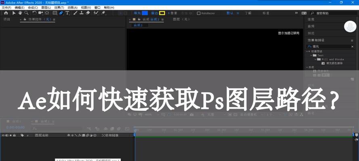The width and height of the screenshot is (359, 161).
Task: Select the Pan Behind anchor point tool
Action: click(47, 13)
